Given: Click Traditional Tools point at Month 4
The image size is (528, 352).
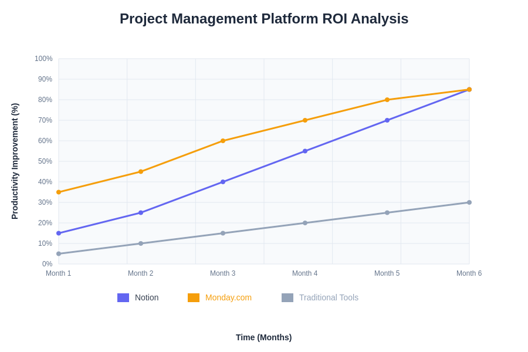Looking at the screenshot, I should [x=305, y=223].
